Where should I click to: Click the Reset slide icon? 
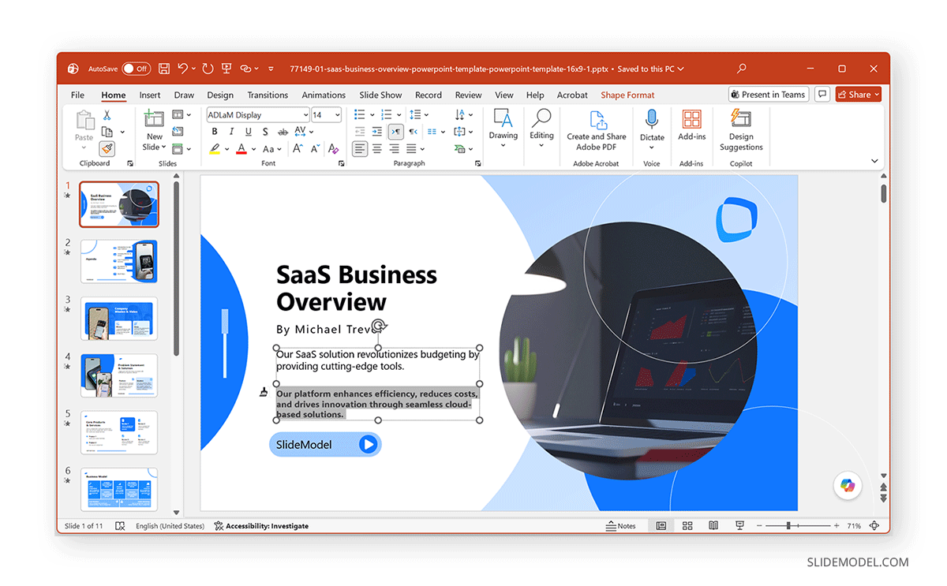pyautogui.click(x=178, y=132)
